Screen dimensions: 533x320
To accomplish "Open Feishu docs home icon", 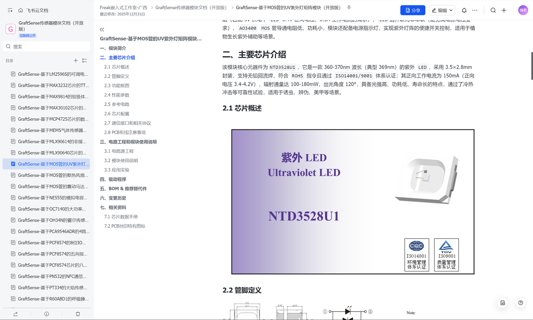I will tap(20, 10).
